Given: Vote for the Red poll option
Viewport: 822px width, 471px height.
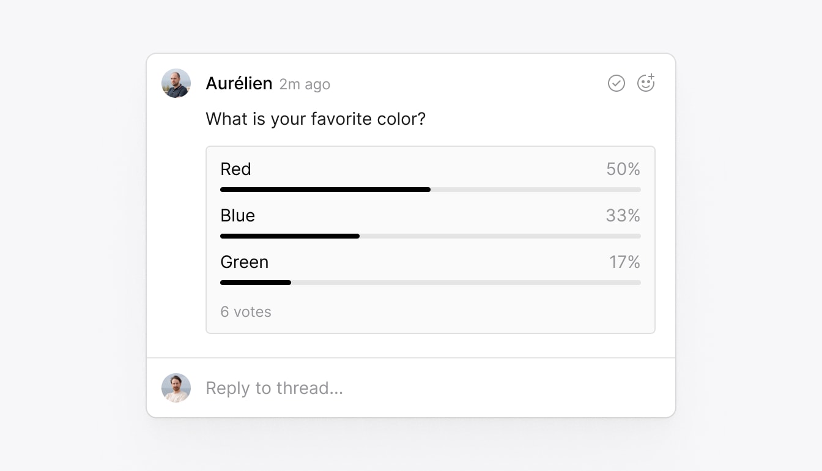Looking at the screenshot, I should point(235,169).
